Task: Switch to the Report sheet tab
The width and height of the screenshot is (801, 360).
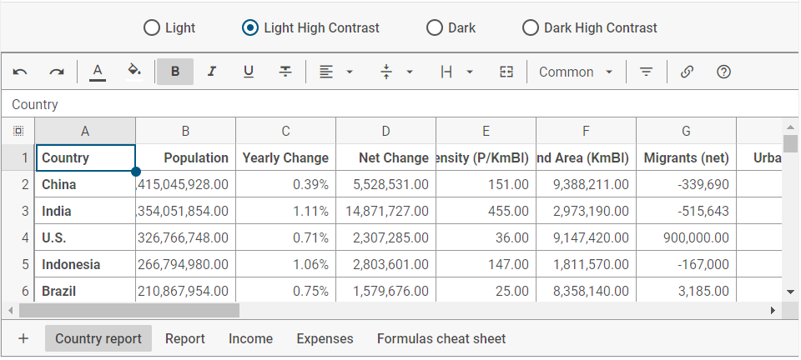Action: [x=185, y=338]
